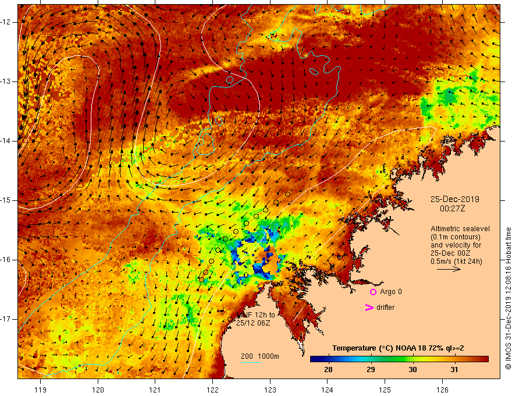This screenshot has height=396, width=512.
Task: Click the "25/12 06Z" label under NNF
Action: point(254,323)
